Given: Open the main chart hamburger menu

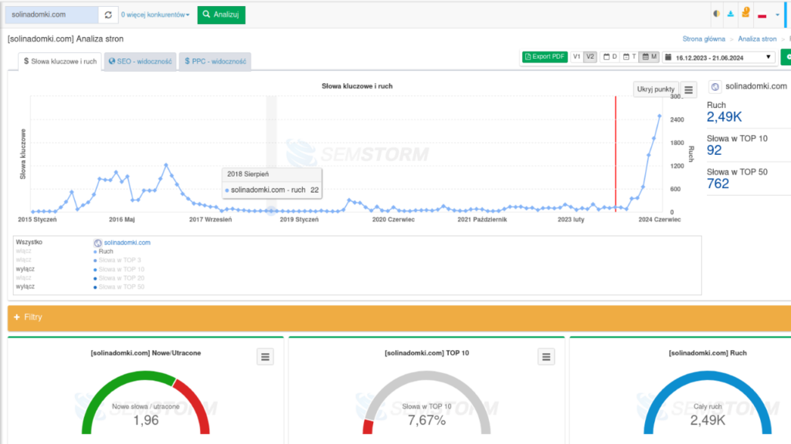Looking at the screenshot, I should pyautogui.click(x=689, y=89).
